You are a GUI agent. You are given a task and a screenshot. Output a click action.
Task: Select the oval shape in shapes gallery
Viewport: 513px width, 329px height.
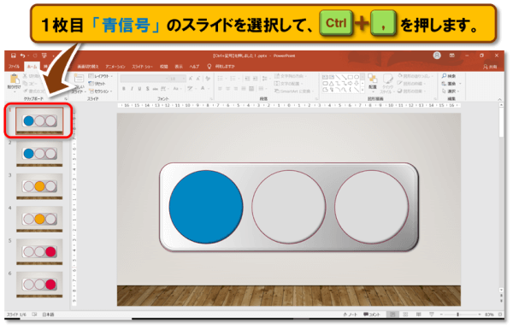coord(357,77)
